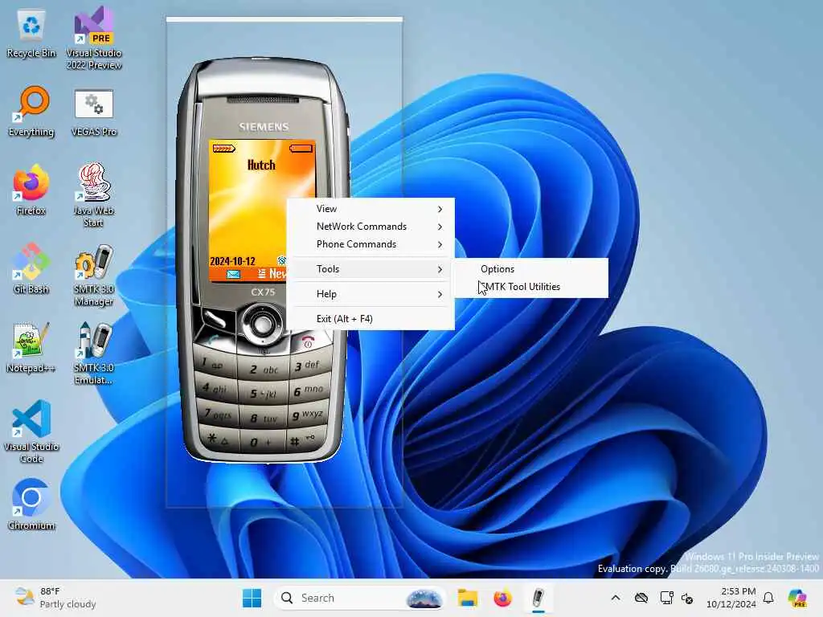823x617 pixels.
Task: Open the weather widget on taskbar
Action: point(55,598)
